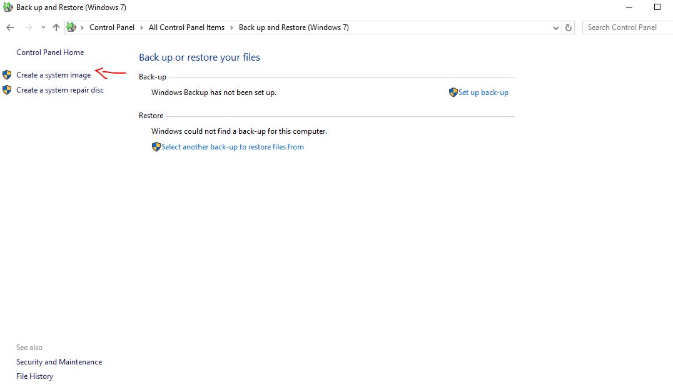Select Control Panel in the breadcrumb
673x392 pixels.
(111, 28)
